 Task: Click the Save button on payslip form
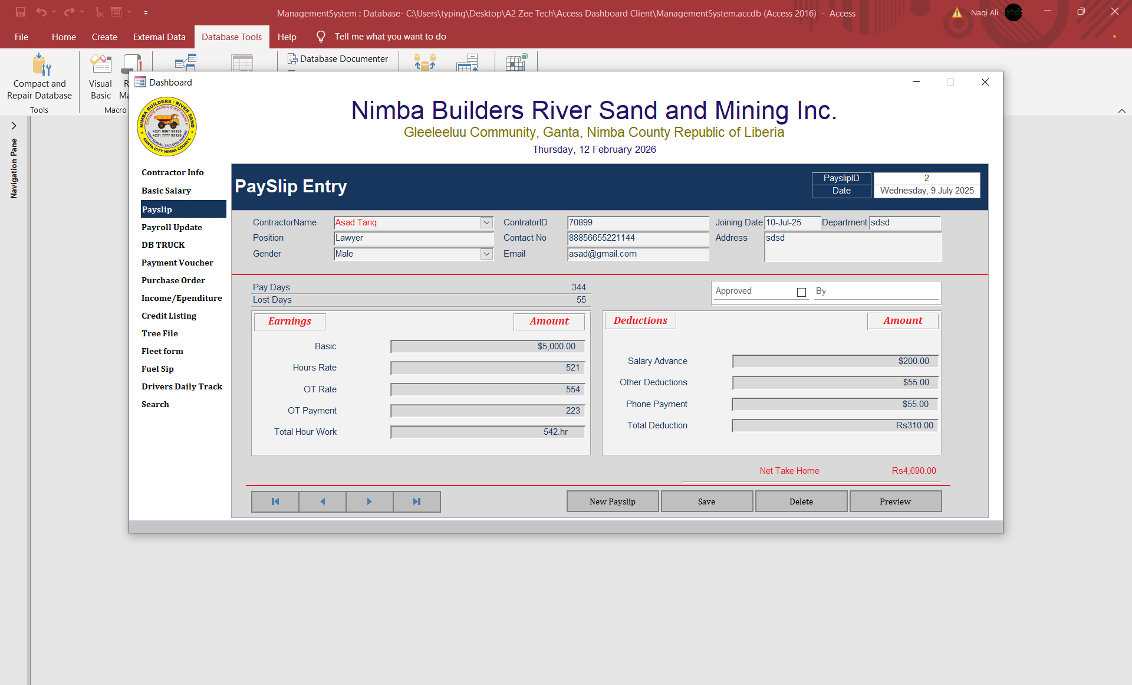[706, 502]
